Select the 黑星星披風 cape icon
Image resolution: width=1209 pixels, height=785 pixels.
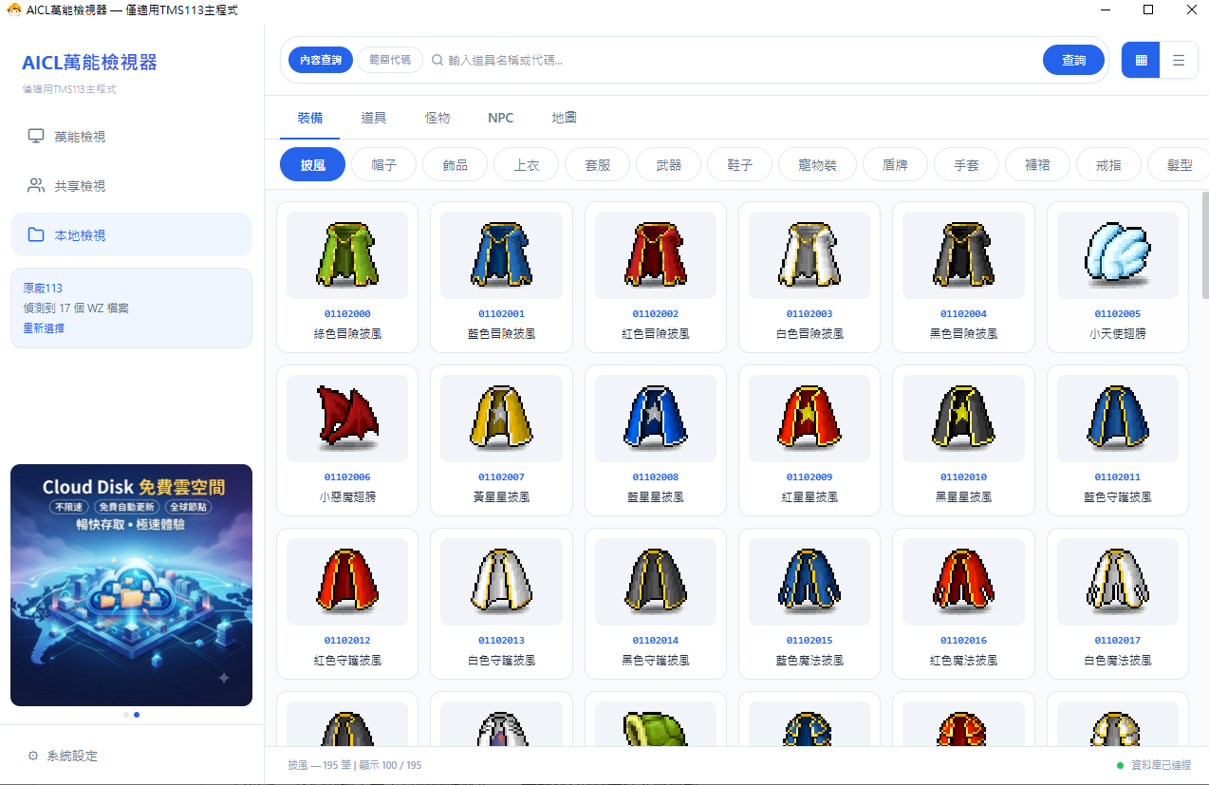pyautogui.click(x=963, y=417)
